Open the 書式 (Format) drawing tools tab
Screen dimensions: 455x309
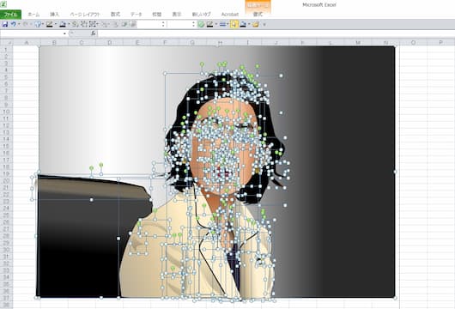click(258, 15)
